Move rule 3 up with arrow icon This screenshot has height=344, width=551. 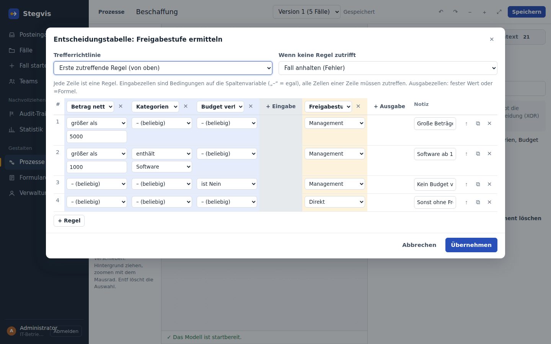click(466, 184)
